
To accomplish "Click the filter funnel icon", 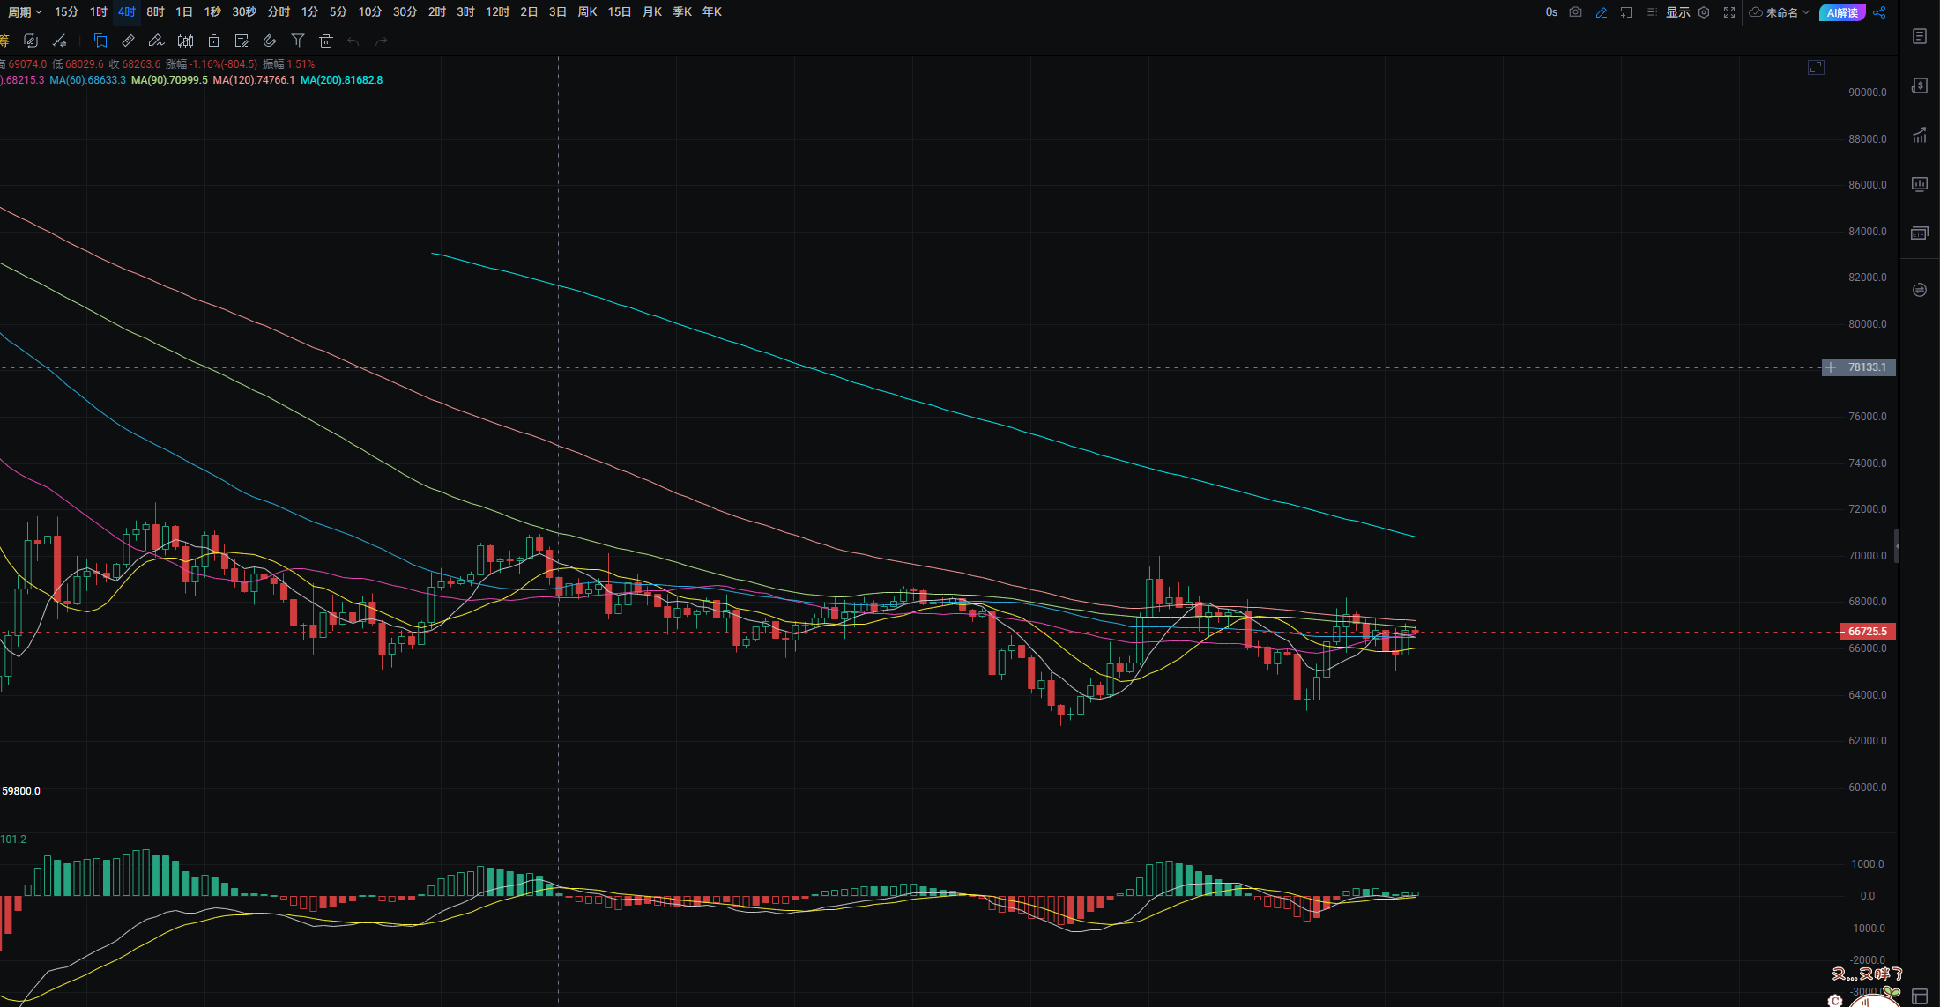I will (x=298, y=41).
